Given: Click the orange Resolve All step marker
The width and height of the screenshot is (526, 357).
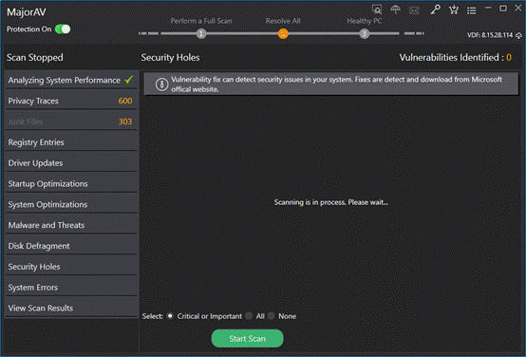Looking at the screenshot, I should (x=283, y=33).
